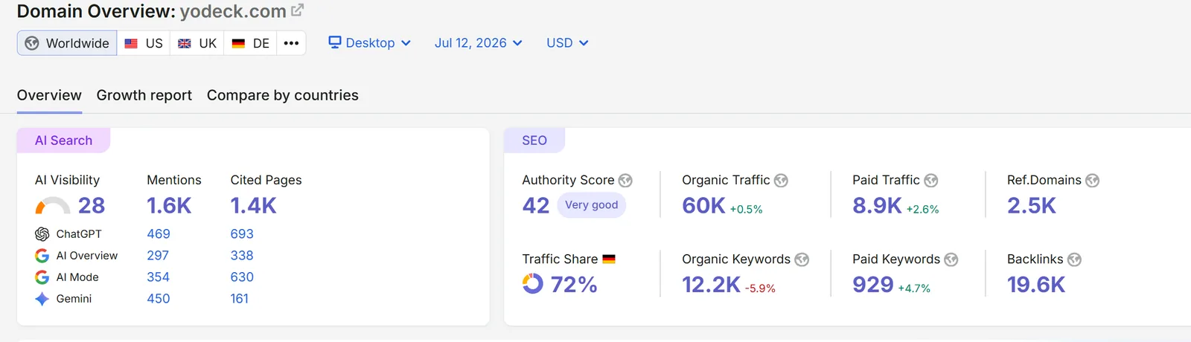This screenshot has width=1191, height=342.
Task: Select the AI Search section tab
Action: click(x=63, y=141)
